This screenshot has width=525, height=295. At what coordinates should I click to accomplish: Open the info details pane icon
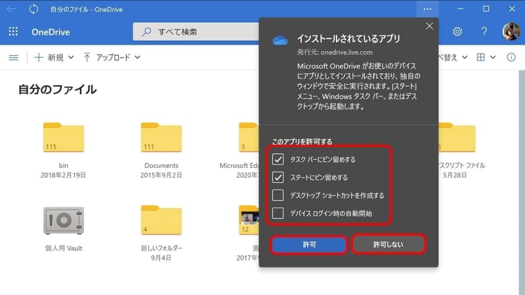click(511, 57)
